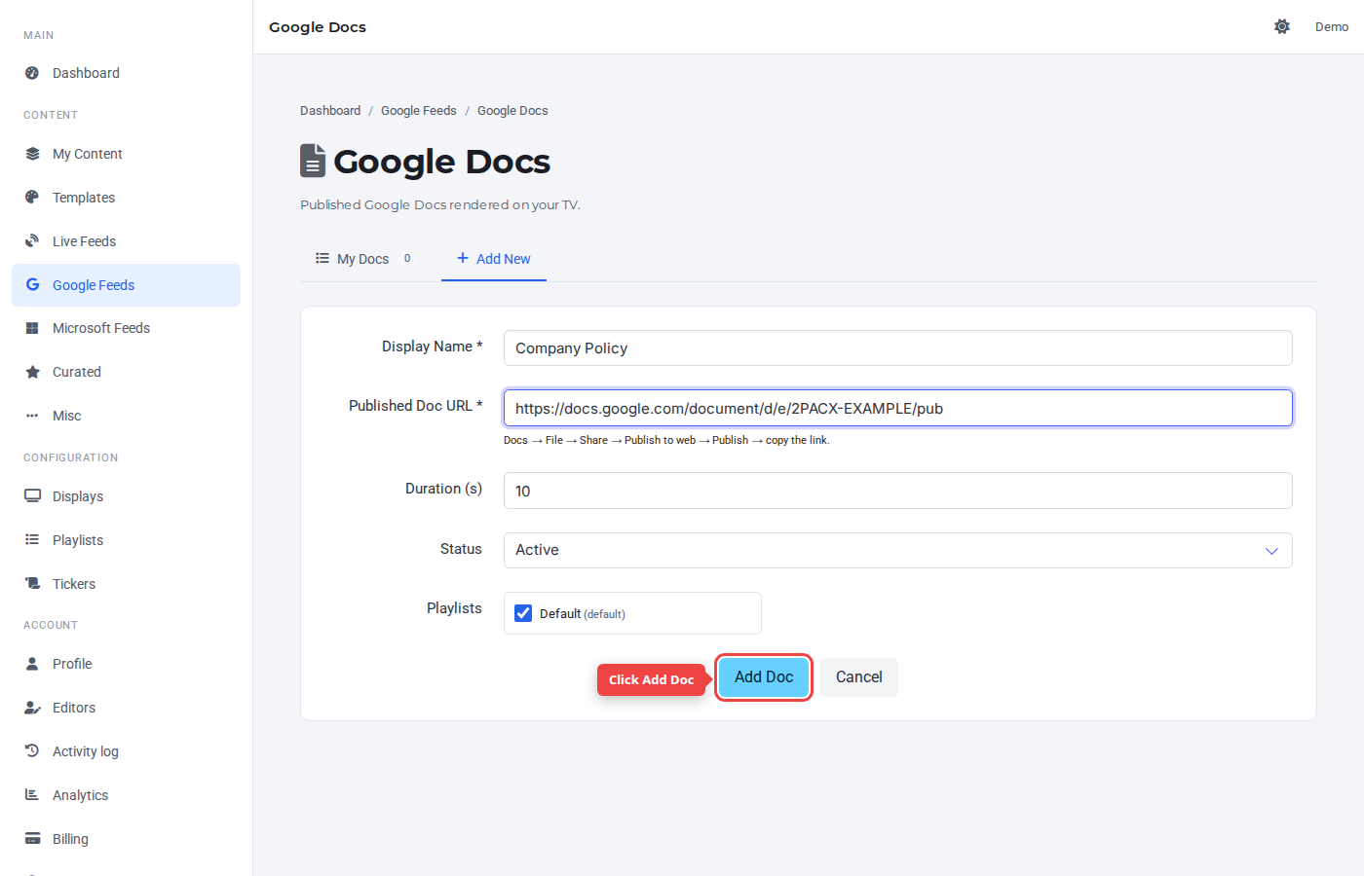Image resolution: width=1364 pixels, height=876 pixels.
Task: Switch to the My Docs tab
Action: tap(362, 259)
